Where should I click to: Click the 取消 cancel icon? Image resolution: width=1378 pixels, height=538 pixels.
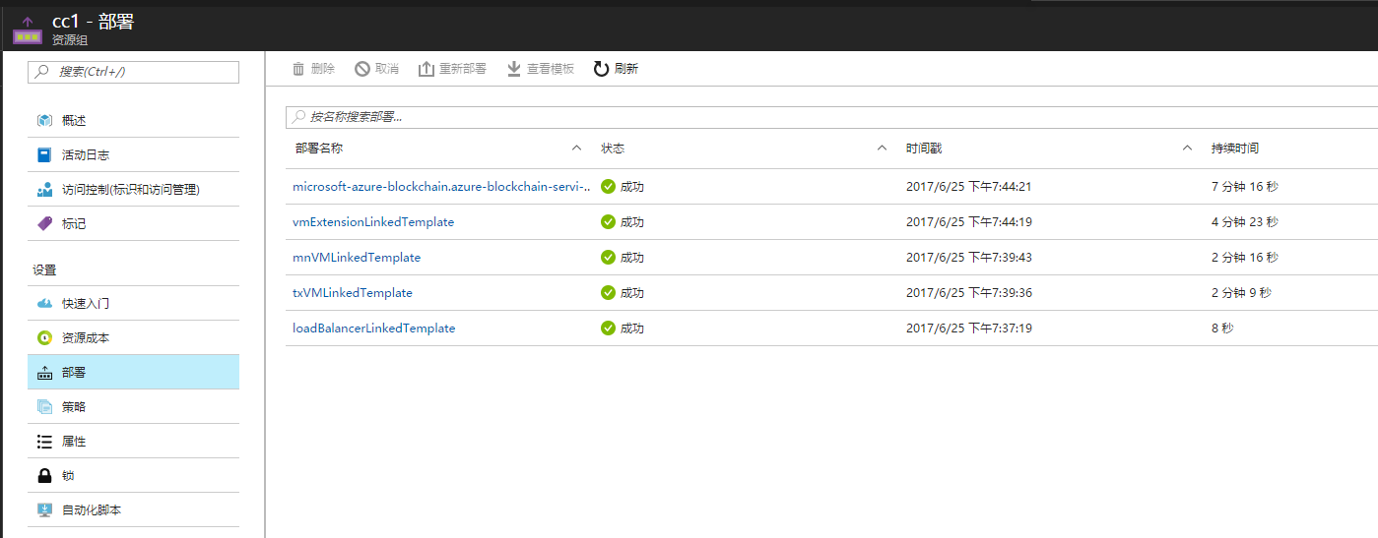[362, 69]
